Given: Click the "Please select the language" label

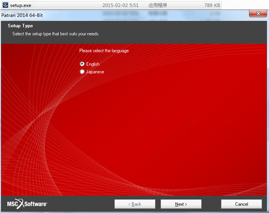Looking at the screenshot, I should 104,51.
